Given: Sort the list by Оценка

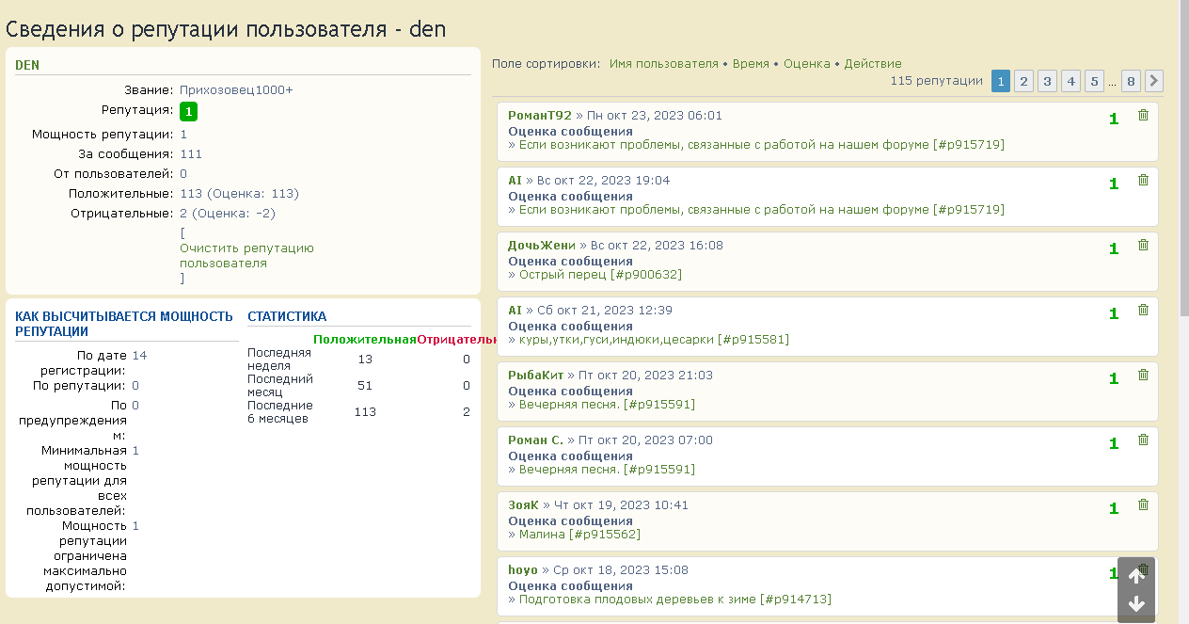Looking at the screenshot, I should (x=806, y=64).
